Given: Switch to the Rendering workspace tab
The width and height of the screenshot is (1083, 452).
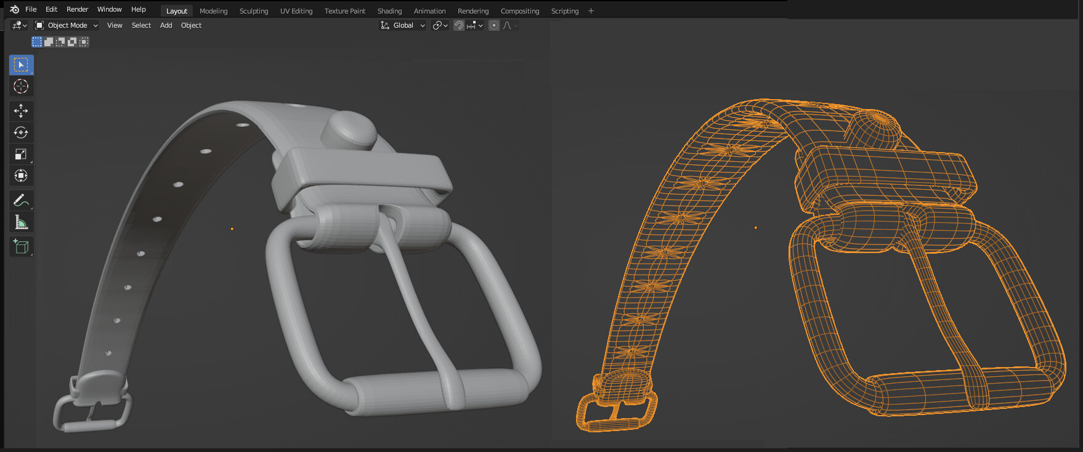Looking at the screenshot, I should [x=473, y=11].
